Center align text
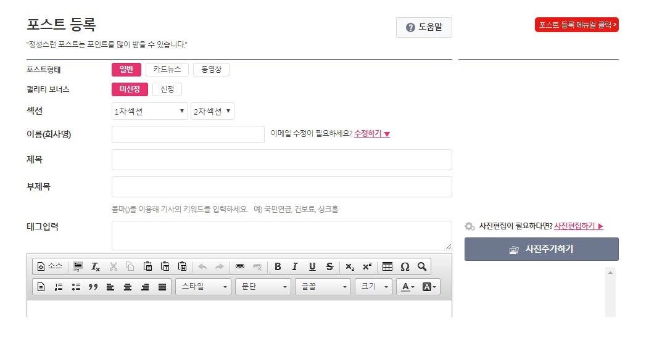This screenshot has height=354, width=654. click(x=128, y=287)
